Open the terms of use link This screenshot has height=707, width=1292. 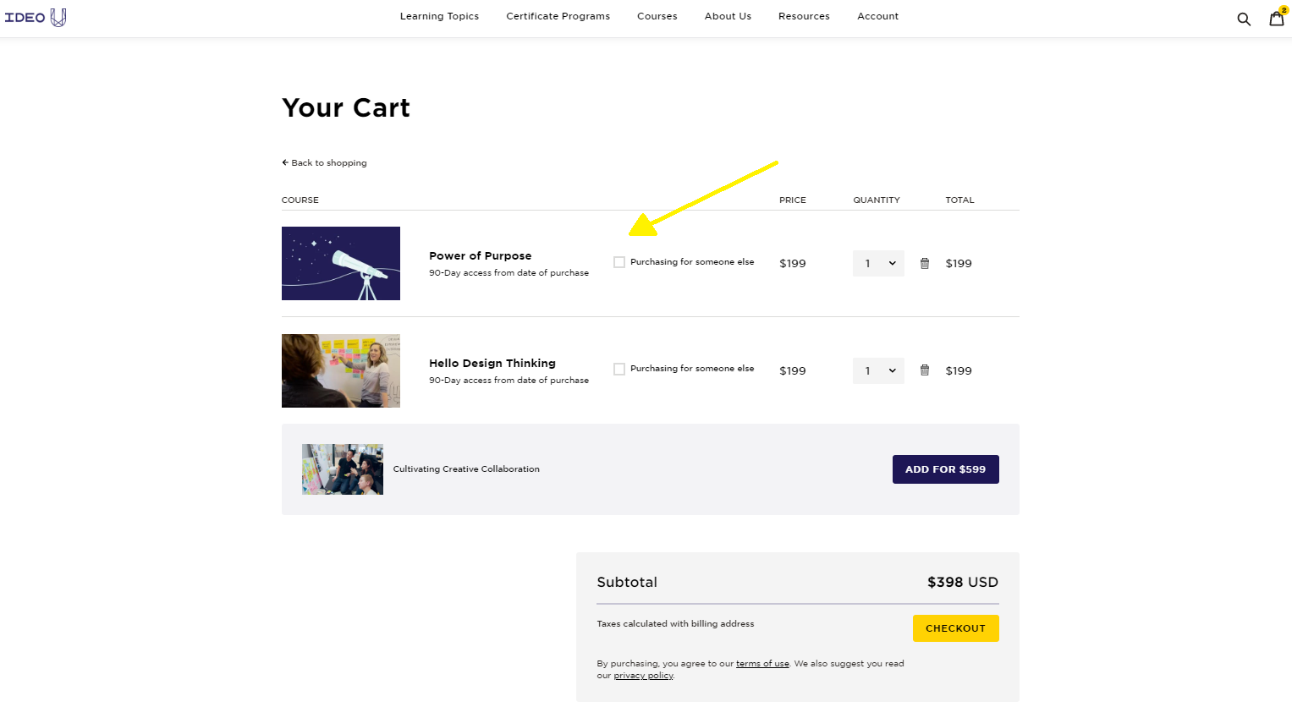762,664
